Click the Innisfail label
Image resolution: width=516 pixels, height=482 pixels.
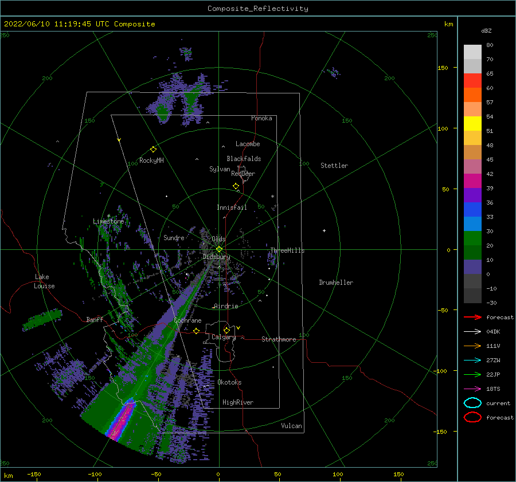(x=232, y=207)
